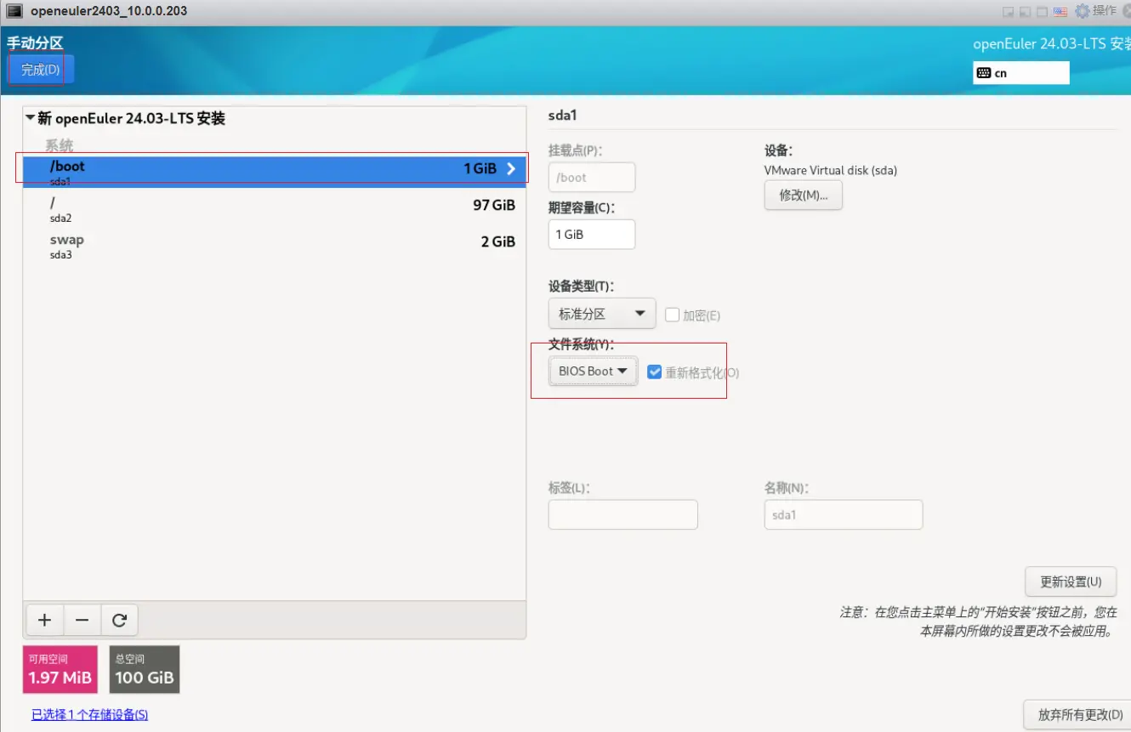
Task: Open the 已选择 1 个存储设备 link
Action: coord(89,715)
